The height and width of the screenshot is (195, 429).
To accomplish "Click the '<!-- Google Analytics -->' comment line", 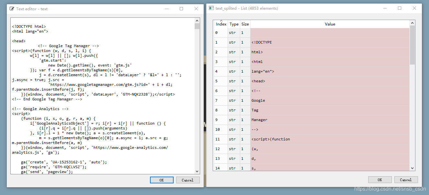I will [x=40, y=109].
